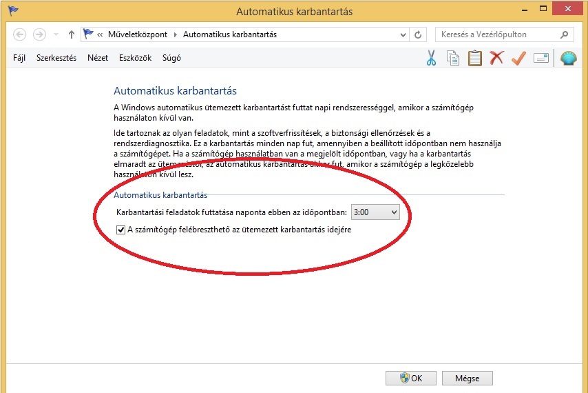
Task: Expand the breadcrumb arrow after Műveletközpont
Action: coord(175,34)
